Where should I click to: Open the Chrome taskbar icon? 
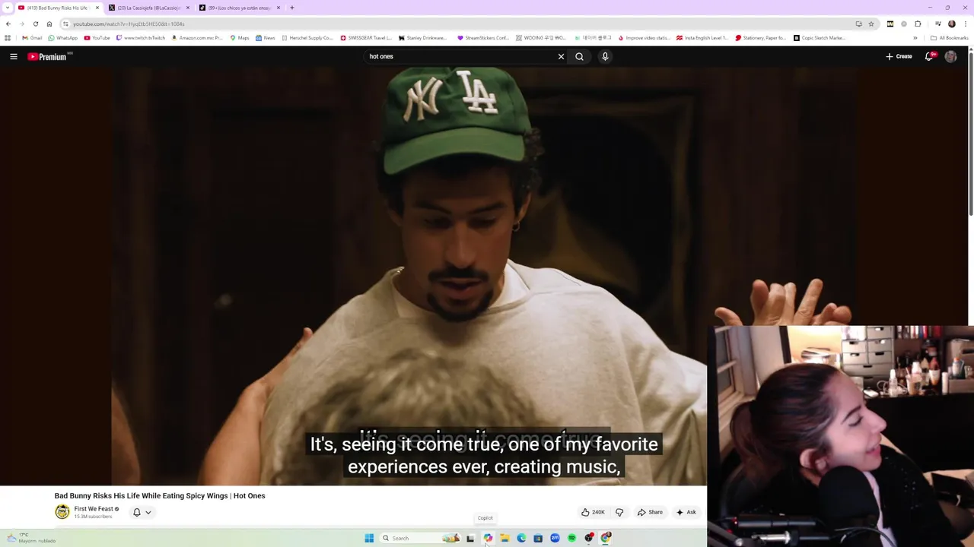[606, 538]
